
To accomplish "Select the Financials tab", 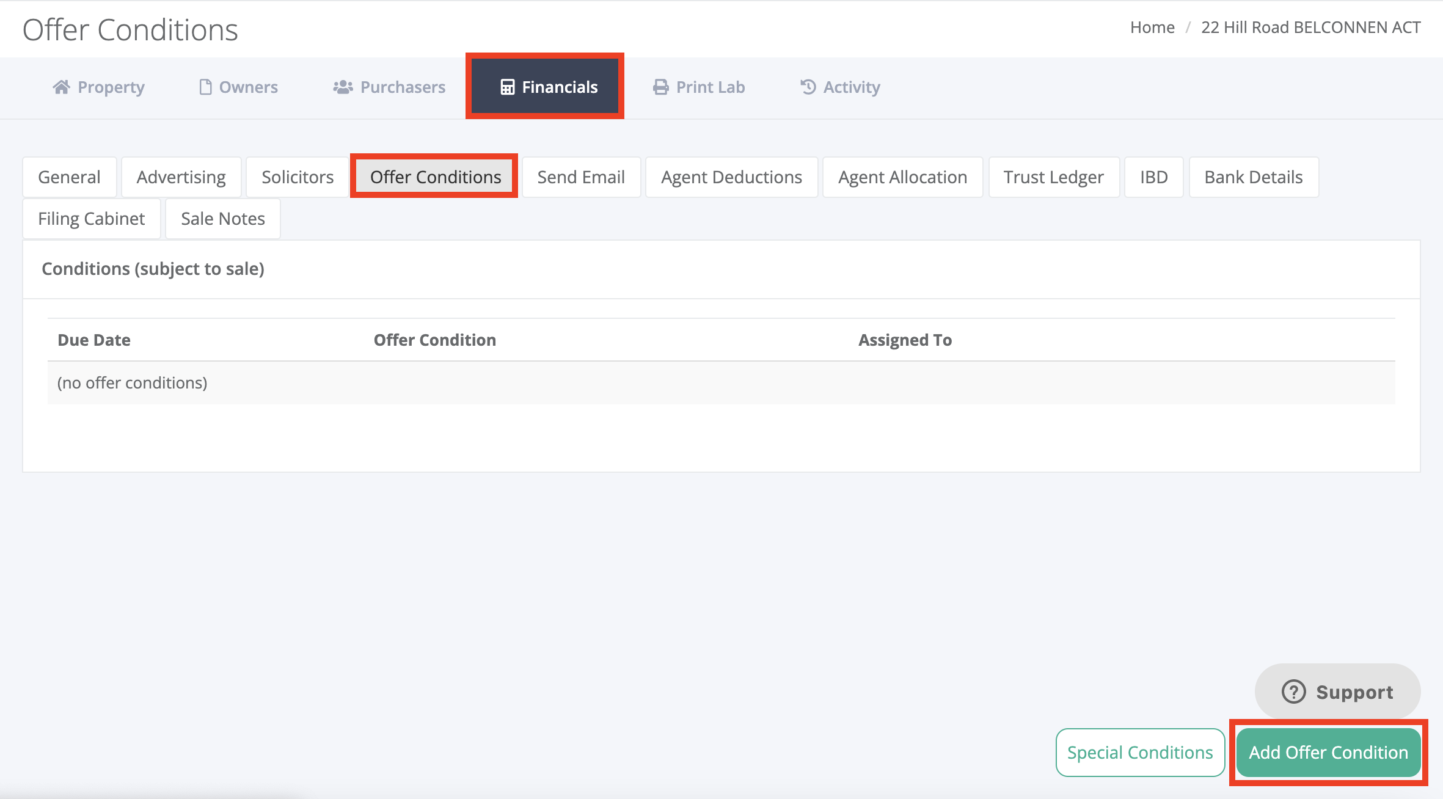I will point(545,87).
